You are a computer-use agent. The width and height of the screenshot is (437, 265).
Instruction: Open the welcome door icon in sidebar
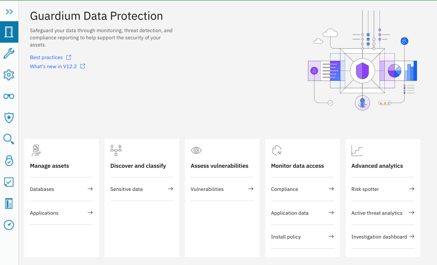pyautogui.click(x=9, y=32)
